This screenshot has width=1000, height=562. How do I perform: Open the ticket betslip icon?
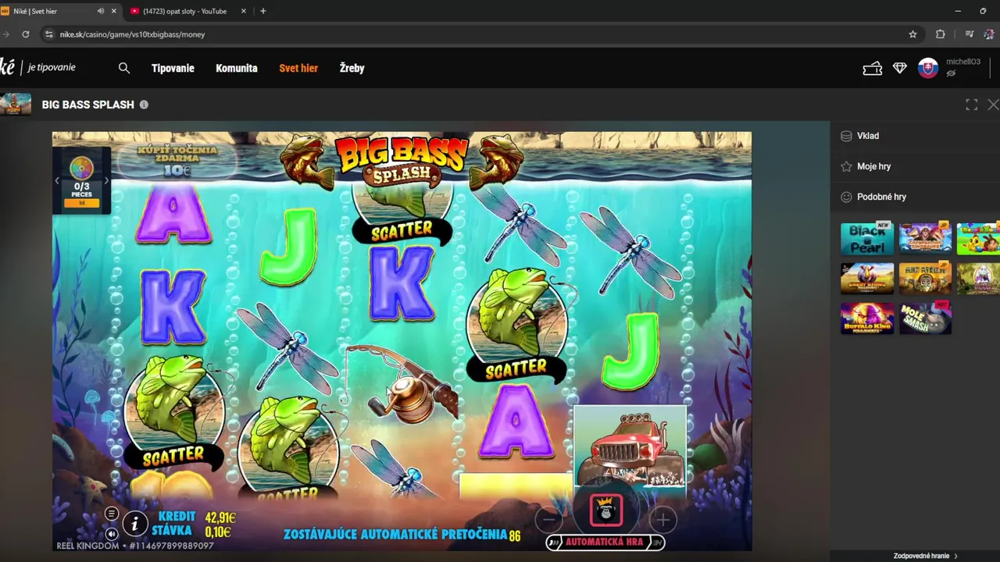872,69
